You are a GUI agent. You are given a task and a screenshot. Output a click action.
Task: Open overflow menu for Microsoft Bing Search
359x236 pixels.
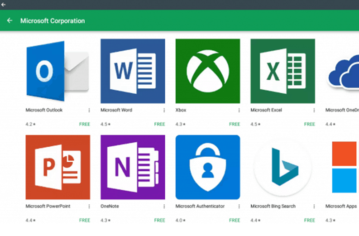(314, 207)
